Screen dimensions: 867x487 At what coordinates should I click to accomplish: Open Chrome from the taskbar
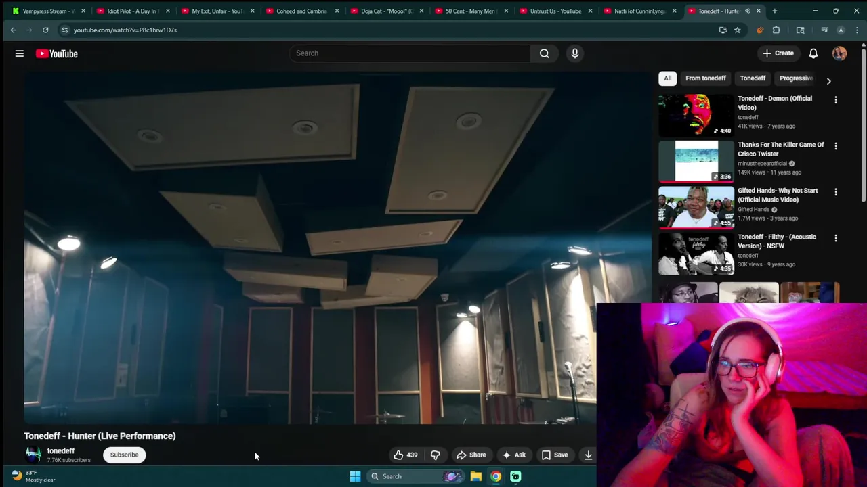click(x=496, y=476)
